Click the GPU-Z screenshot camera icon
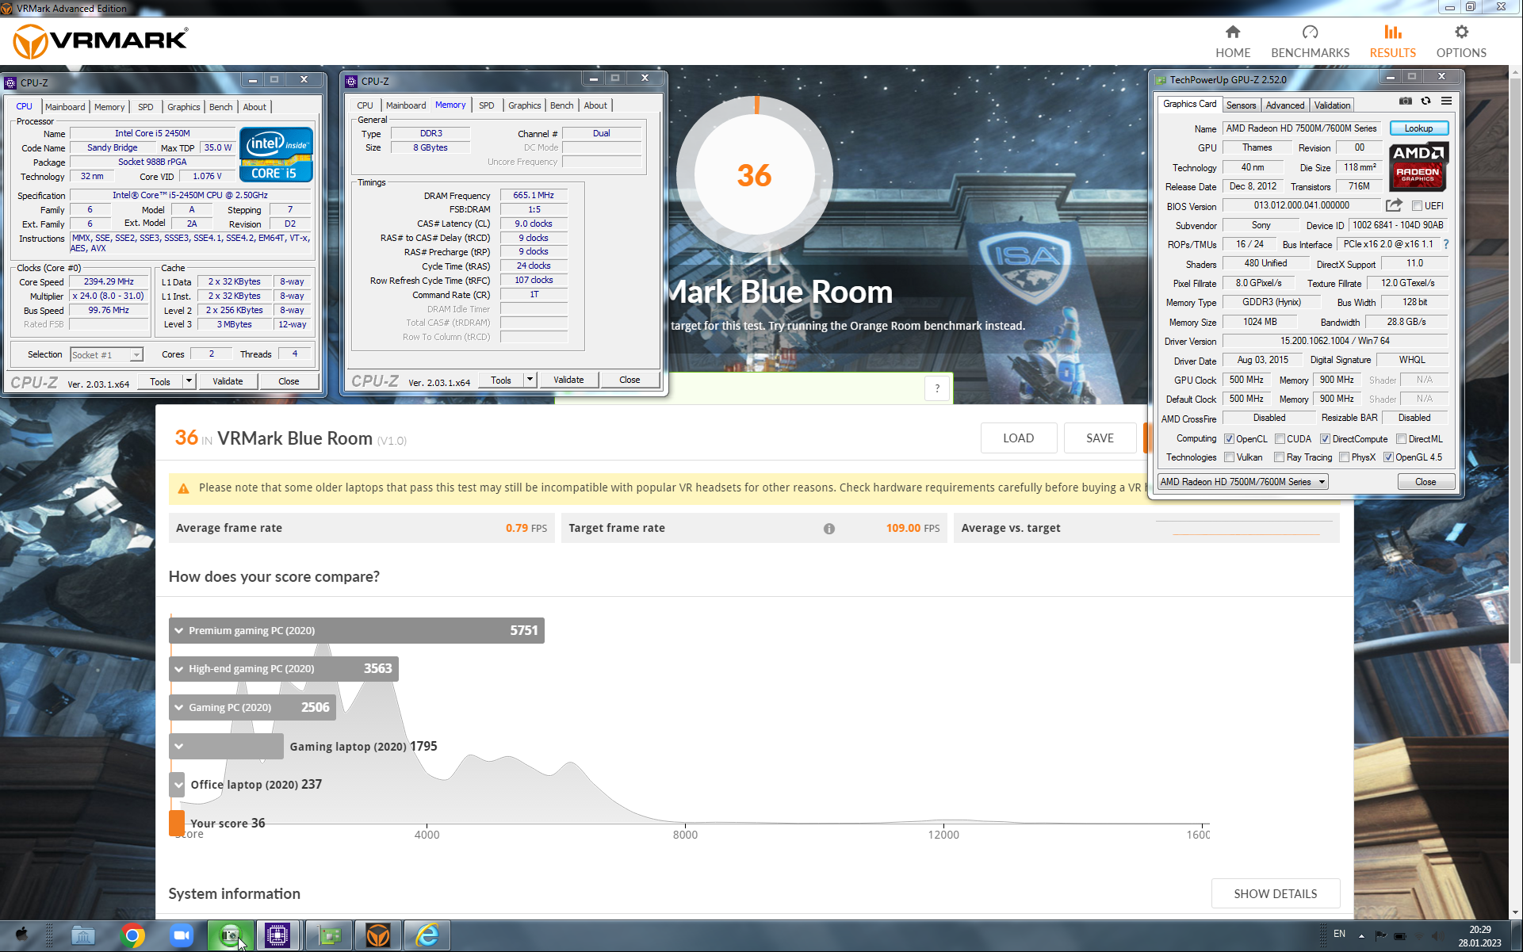1523x952 pixels. [x=1405, y=101]
